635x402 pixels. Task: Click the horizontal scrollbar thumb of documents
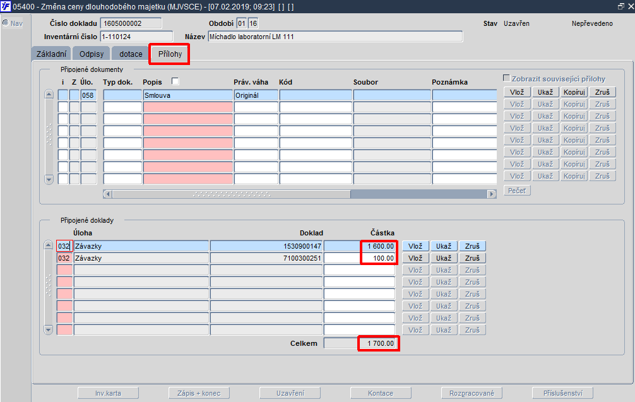(232, 194)
